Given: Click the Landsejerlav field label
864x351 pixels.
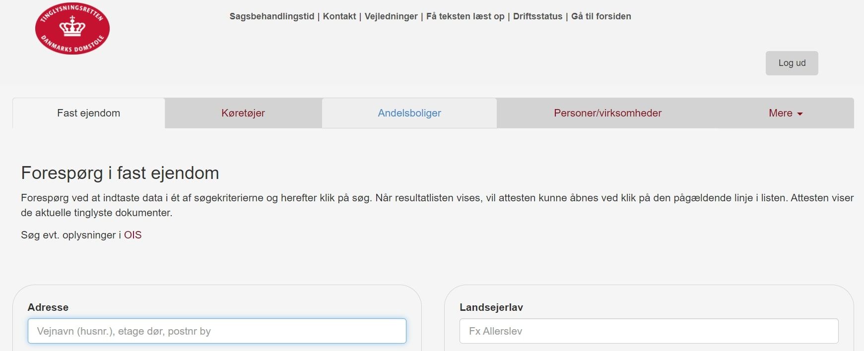Looking at the screenshot, I should [491, 307].
